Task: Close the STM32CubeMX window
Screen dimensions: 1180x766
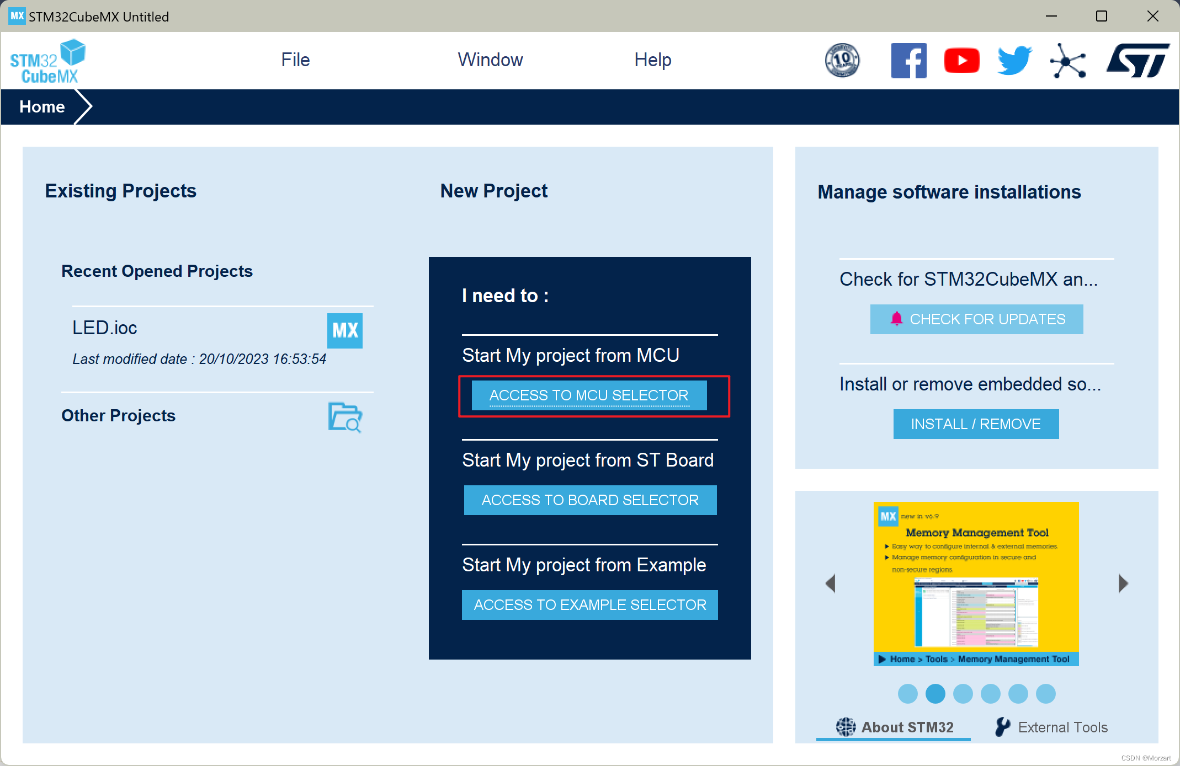Action: click(x=1152, y=16)
